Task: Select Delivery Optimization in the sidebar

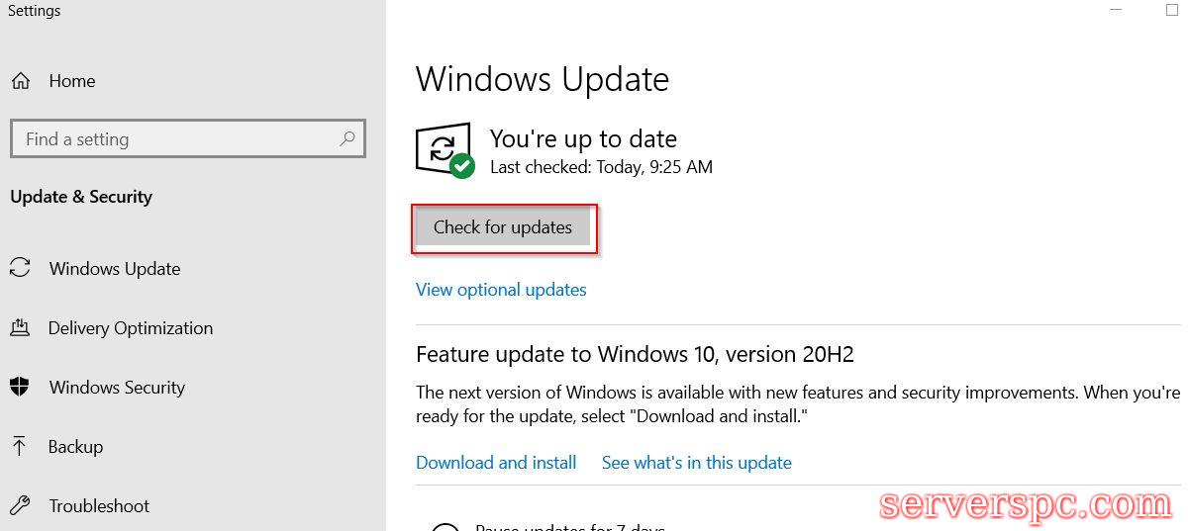Action: (x=131, y=328)
